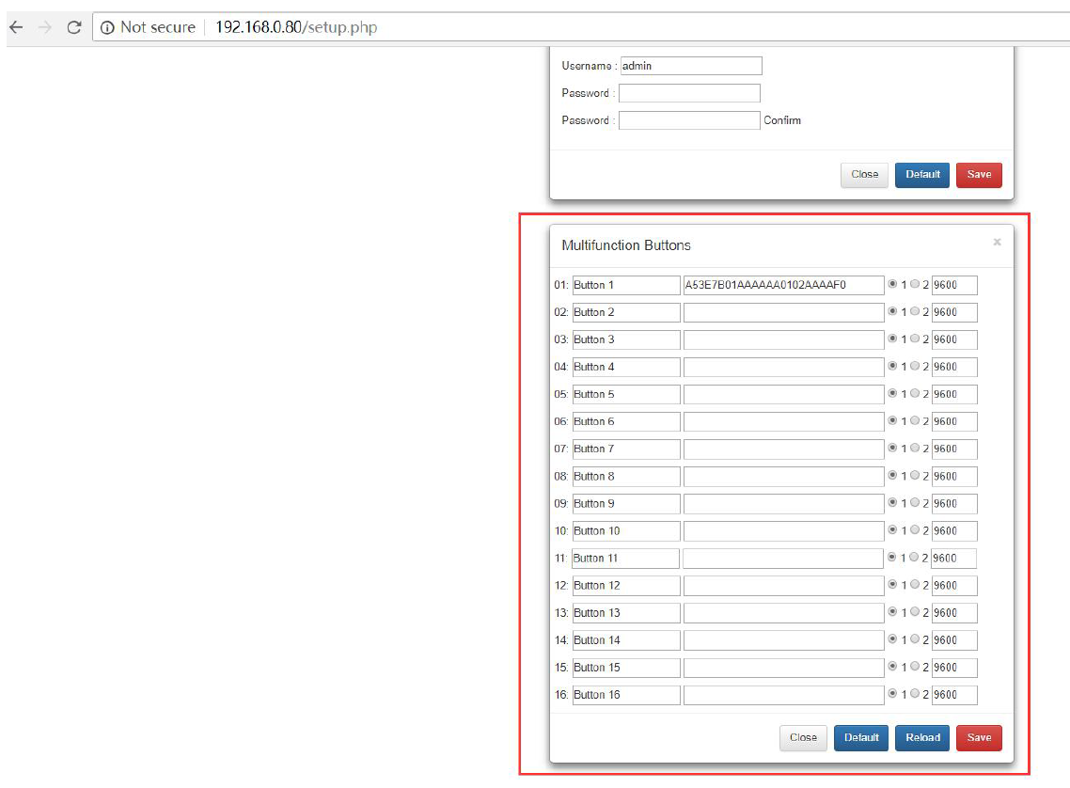Reload the page with the refresh icon

coord(74,27)
